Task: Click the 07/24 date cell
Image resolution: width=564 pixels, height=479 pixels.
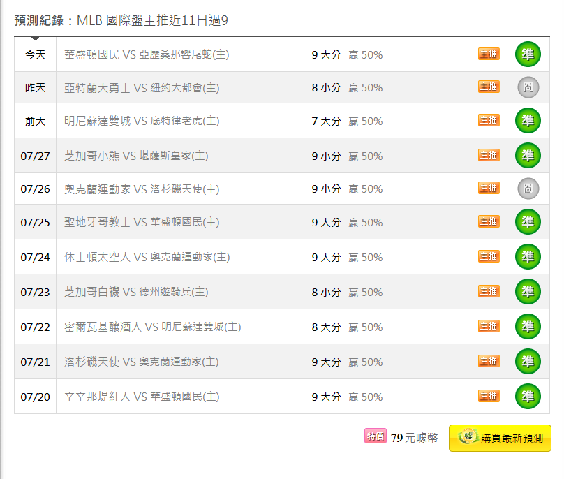Action: click(35, 256)
